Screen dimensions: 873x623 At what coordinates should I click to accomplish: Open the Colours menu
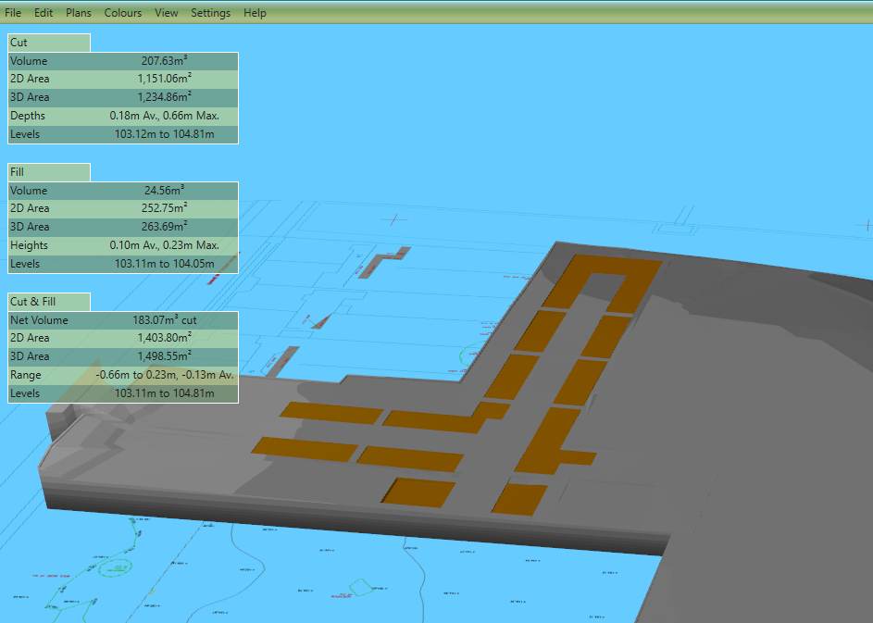[123, 13]
